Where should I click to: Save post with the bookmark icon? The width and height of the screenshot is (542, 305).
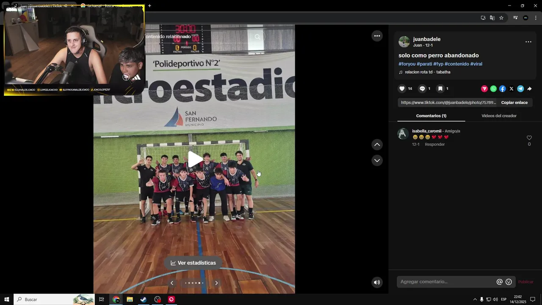[440, 89]
